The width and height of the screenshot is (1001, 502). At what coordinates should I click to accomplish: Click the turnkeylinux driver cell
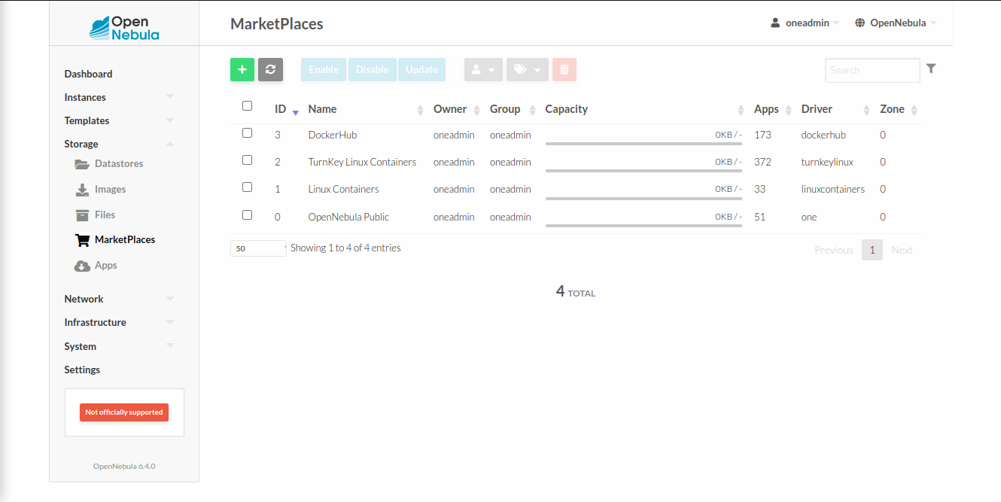827,162
